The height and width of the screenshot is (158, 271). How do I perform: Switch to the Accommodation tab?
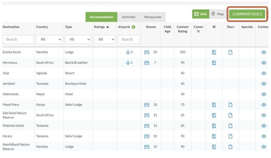pos(101,17)
